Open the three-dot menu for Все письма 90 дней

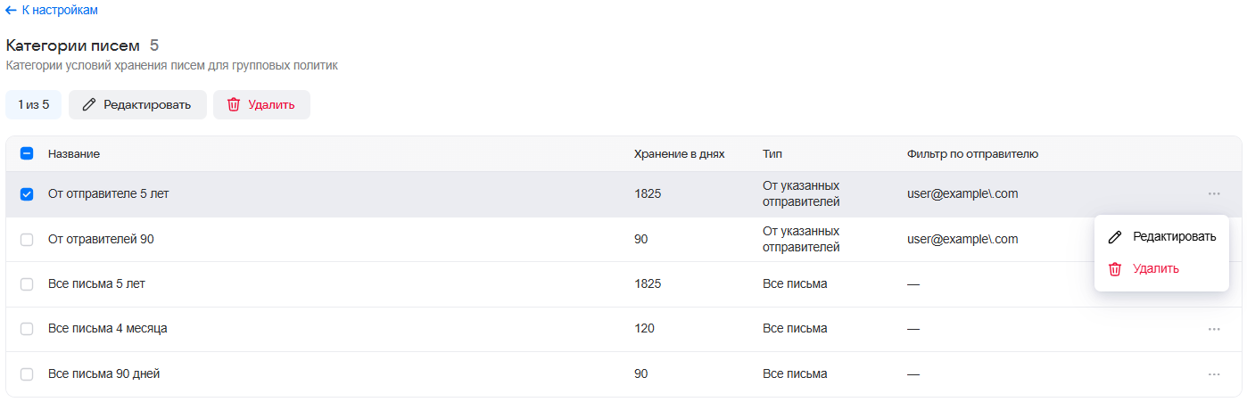(1214, 374)
